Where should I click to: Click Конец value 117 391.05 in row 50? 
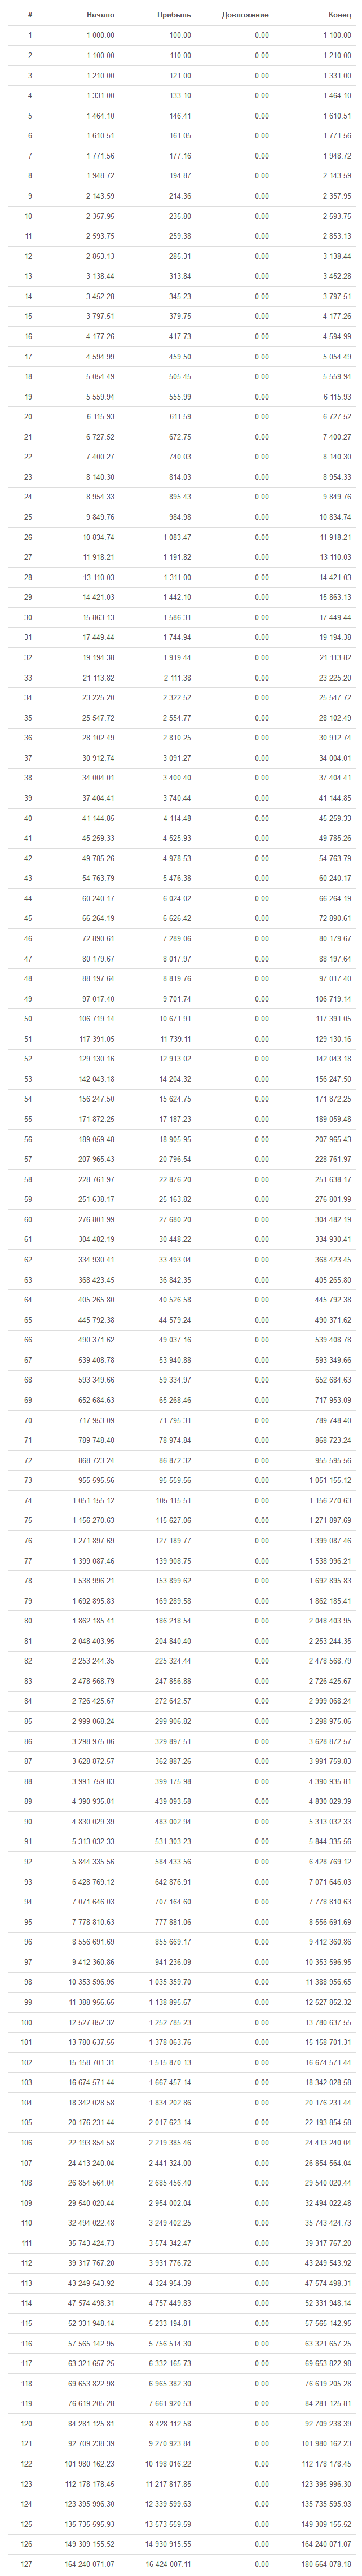pos(333,1019)
